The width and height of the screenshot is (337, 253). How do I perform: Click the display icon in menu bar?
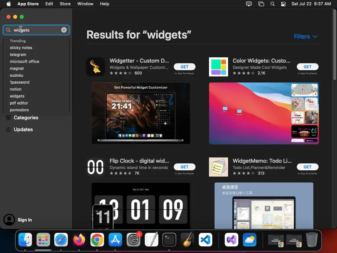[249, 4]
